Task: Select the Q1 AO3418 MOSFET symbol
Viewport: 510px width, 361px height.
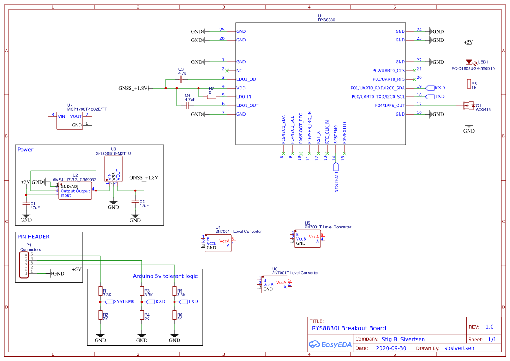Action: pos(469,105)
